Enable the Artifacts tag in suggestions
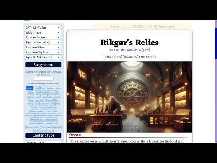The height and width of the screenshot is (163, 217). [x=53, y=108]
